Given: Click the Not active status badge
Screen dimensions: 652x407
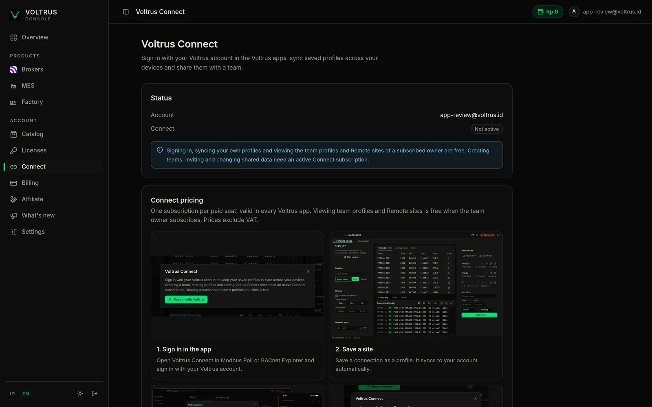Looking at the screenshot, I should 487,129.
